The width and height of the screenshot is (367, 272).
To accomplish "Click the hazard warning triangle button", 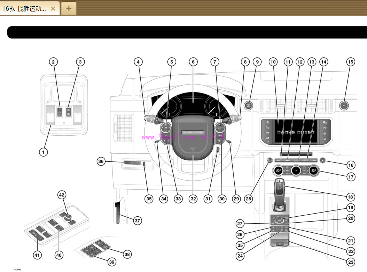I will pyautogui.click(x=296, y=160).
